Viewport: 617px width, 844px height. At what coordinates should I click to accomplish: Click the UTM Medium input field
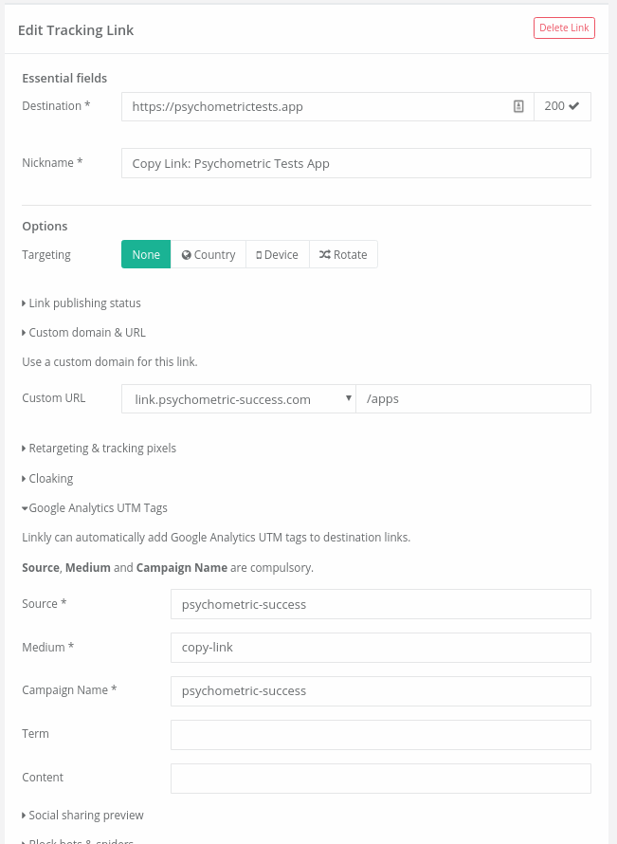point(380,648)
